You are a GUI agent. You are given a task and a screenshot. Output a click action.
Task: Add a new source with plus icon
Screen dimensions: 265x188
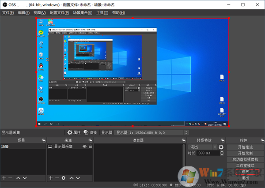tap(50, 178)
